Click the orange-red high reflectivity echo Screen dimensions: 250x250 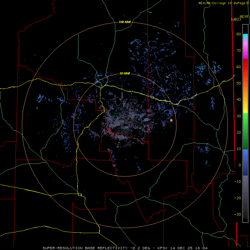[171, 120]
